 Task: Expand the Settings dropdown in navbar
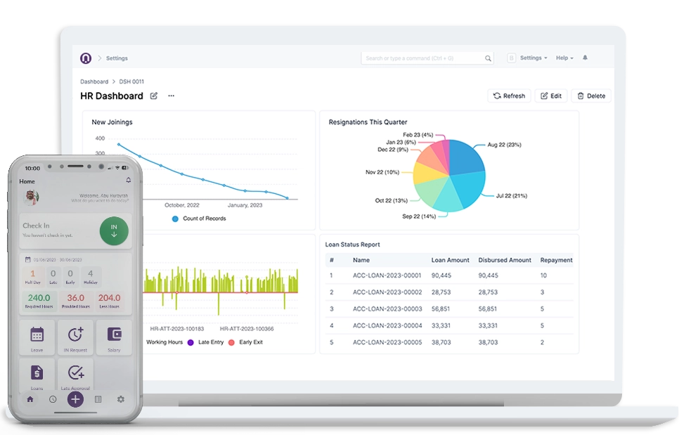coord(533,58)
